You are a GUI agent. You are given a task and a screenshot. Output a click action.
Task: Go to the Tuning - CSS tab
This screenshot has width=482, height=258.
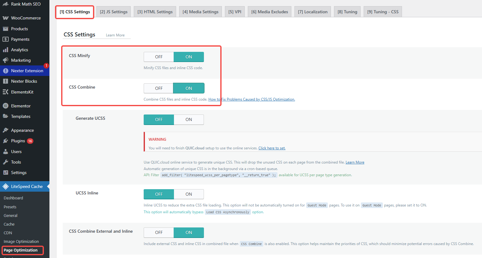tap(383, 12)
